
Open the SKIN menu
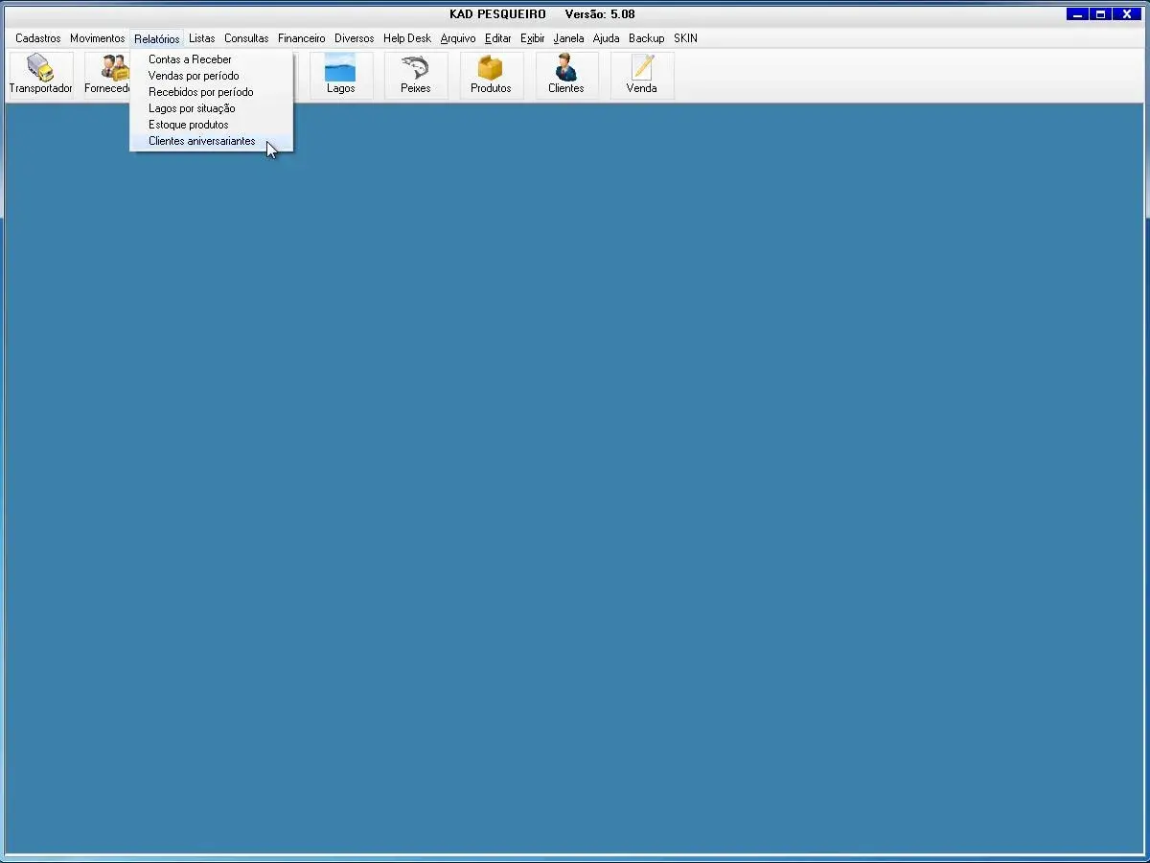pos(685,38)
